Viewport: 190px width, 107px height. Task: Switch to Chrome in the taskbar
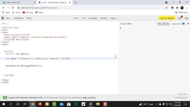[32, 104]
